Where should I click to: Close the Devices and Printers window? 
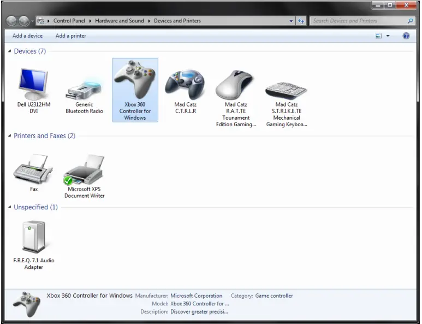(406, 5)
